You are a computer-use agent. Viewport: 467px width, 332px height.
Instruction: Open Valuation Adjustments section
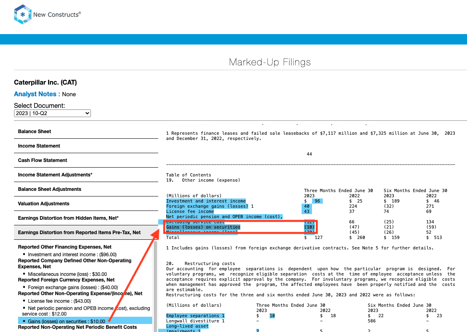86,204
